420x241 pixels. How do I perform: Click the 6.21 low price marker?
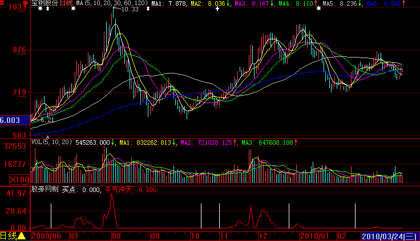point(47,120)
